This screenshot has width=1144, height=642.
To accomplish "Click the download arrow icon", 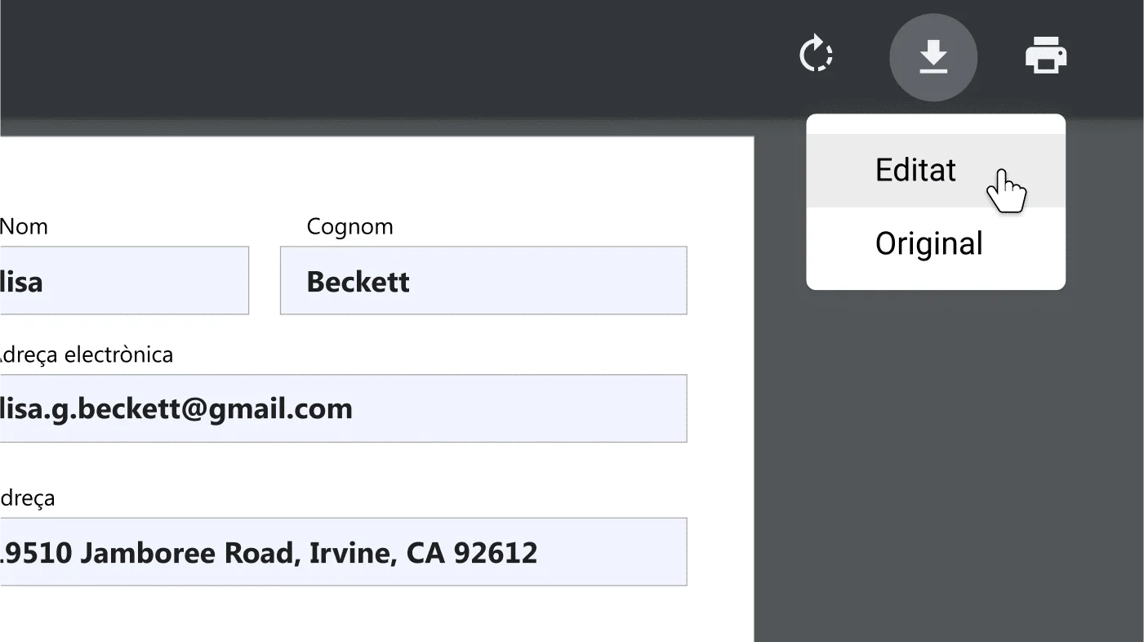I will [x=933, y=57].
